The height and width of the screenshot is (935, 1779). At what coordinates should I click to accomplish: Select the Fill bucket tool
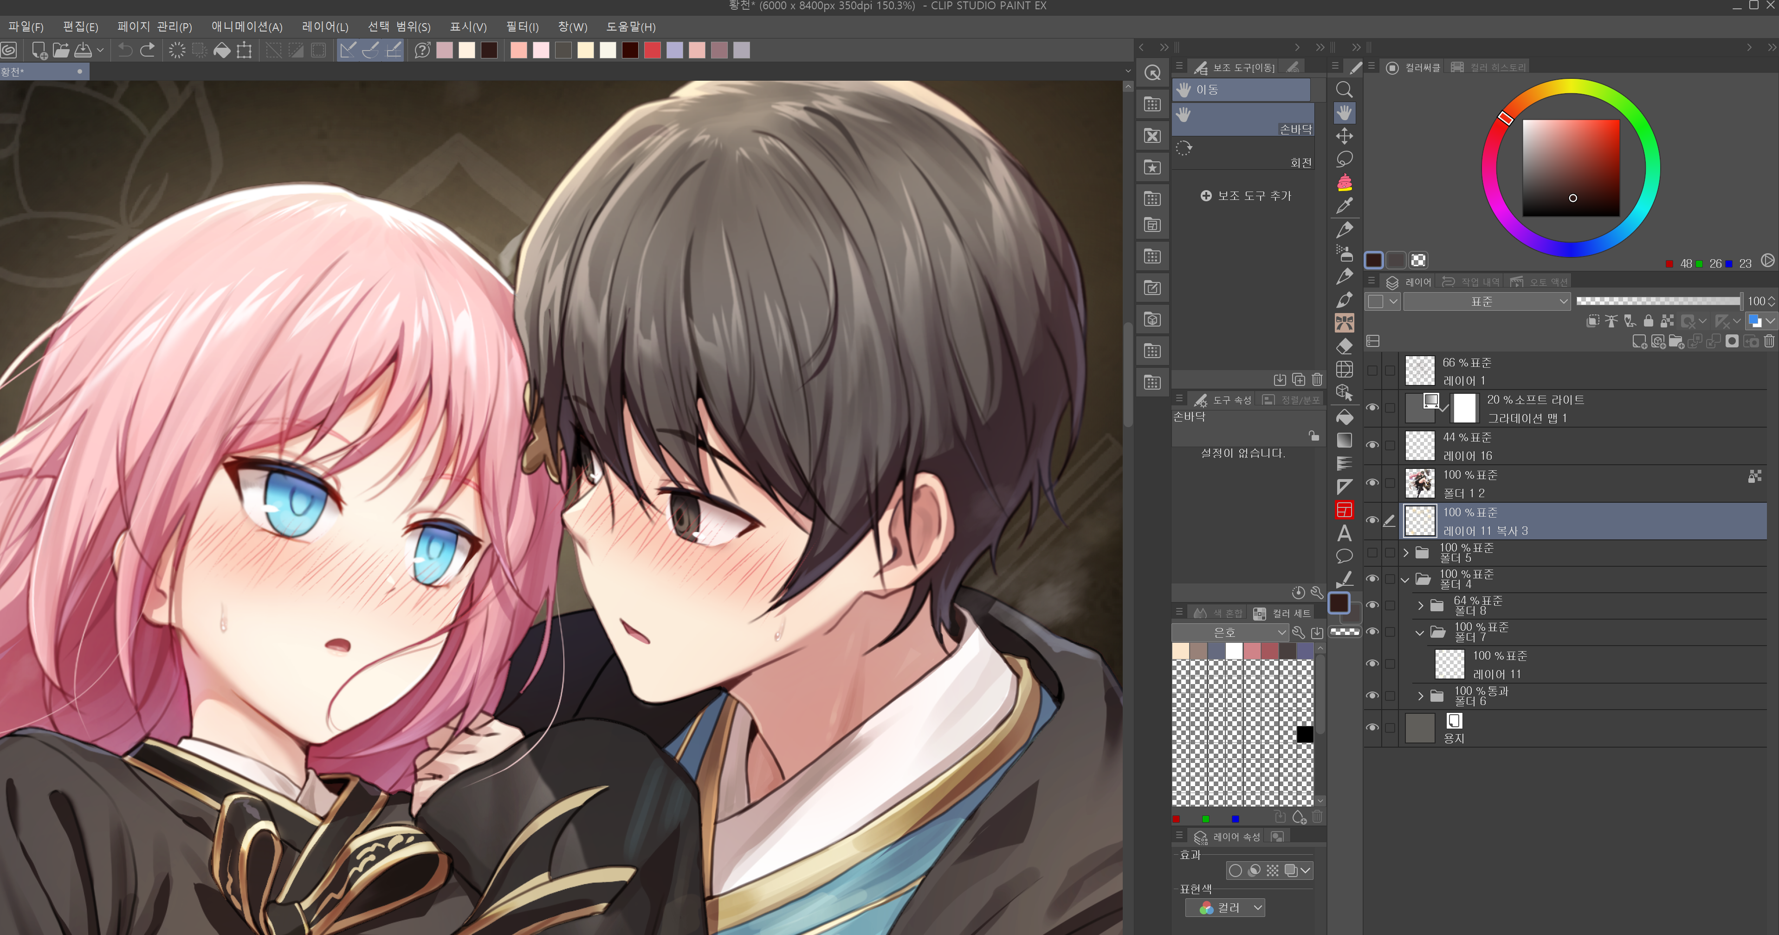[x=1344, y=417]
